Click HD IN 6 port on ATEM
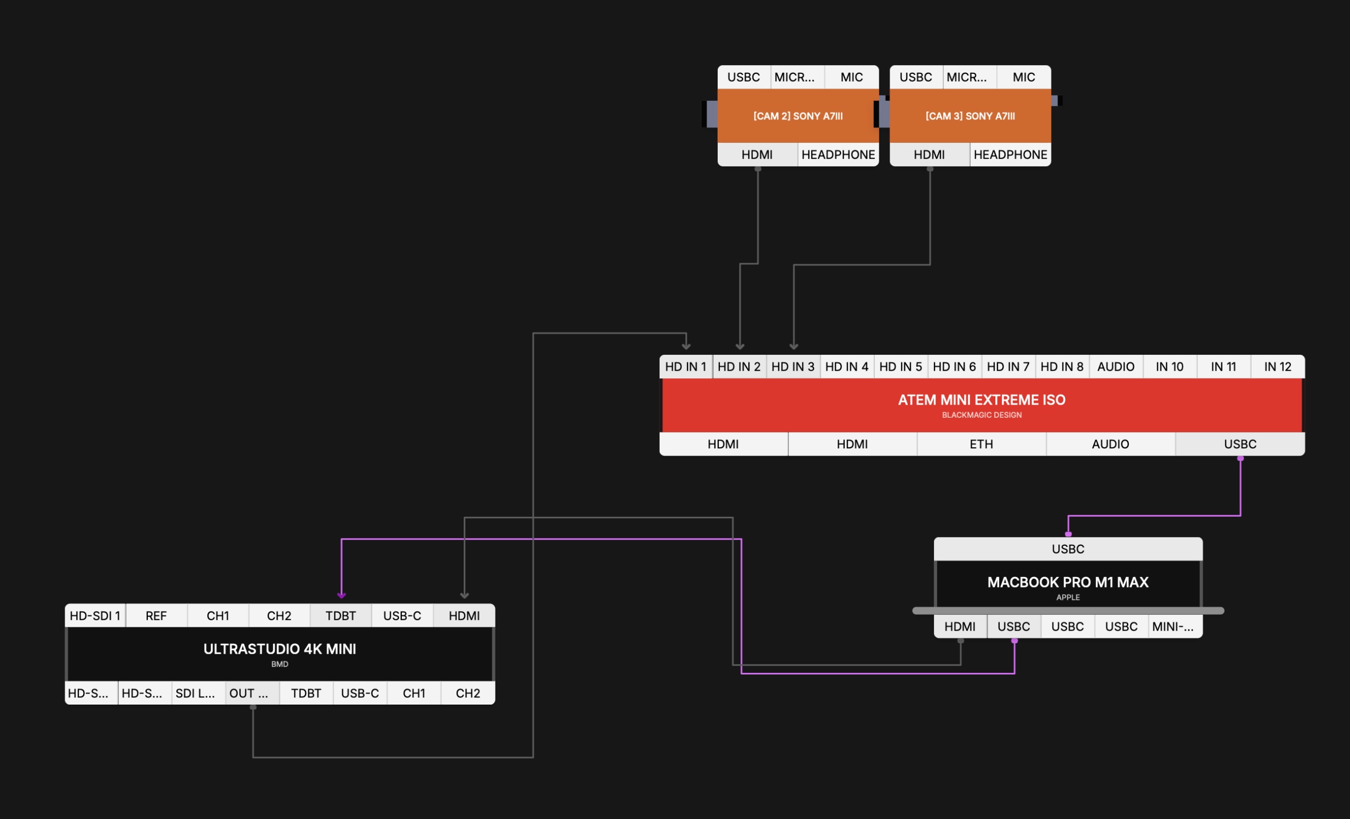 [954, 366]
